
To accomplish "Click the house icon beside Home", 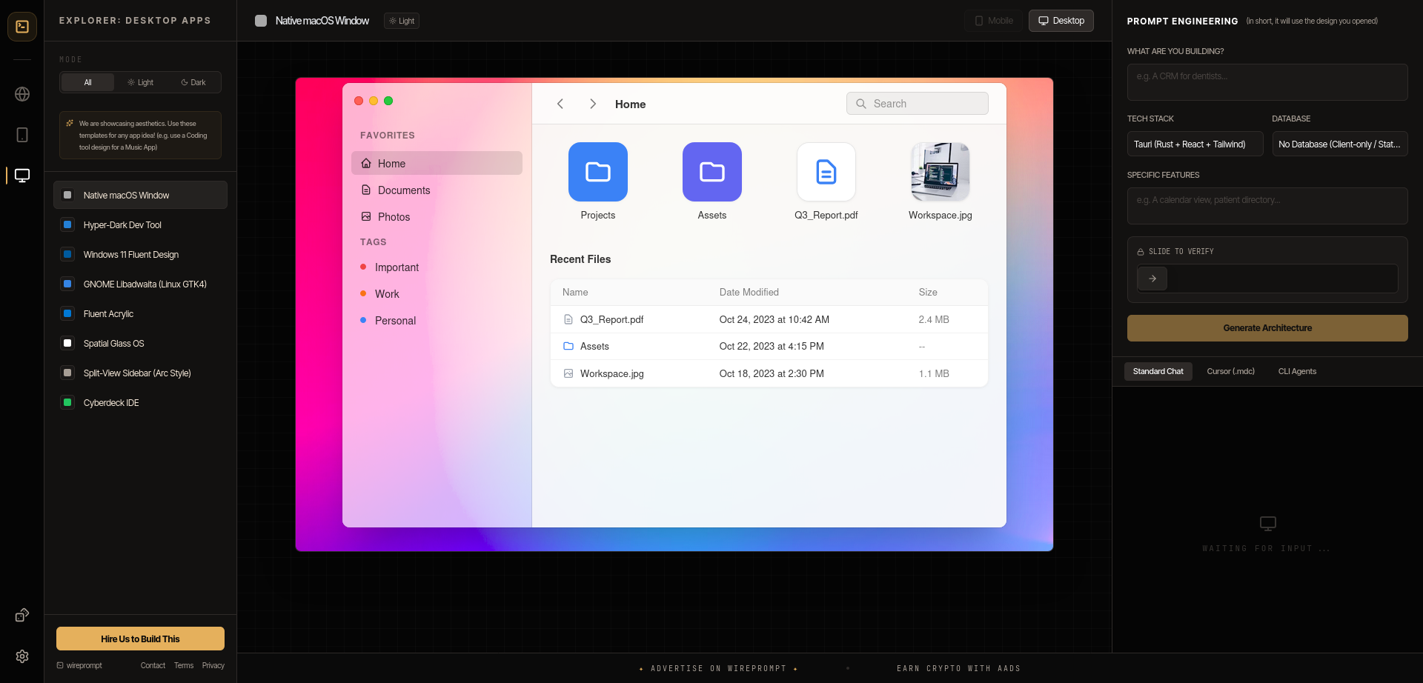I will pyautogui.click(x=366, y=163).
